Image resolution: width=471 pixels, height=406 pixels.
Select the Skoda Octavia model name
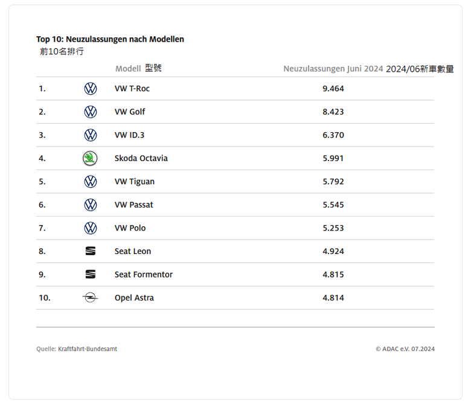[x=141, y=159]
